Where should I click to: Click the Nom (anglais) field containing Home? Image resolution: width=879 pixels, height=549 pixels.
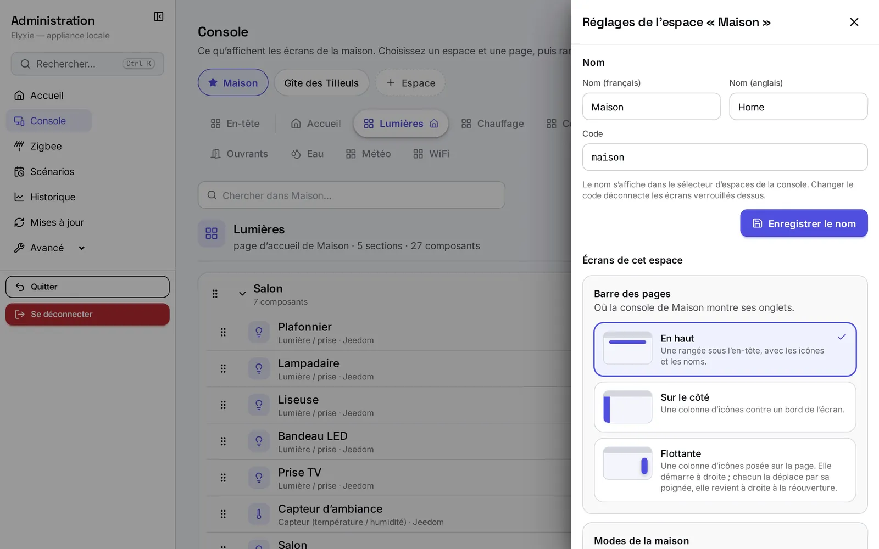(x=798, y=107)
